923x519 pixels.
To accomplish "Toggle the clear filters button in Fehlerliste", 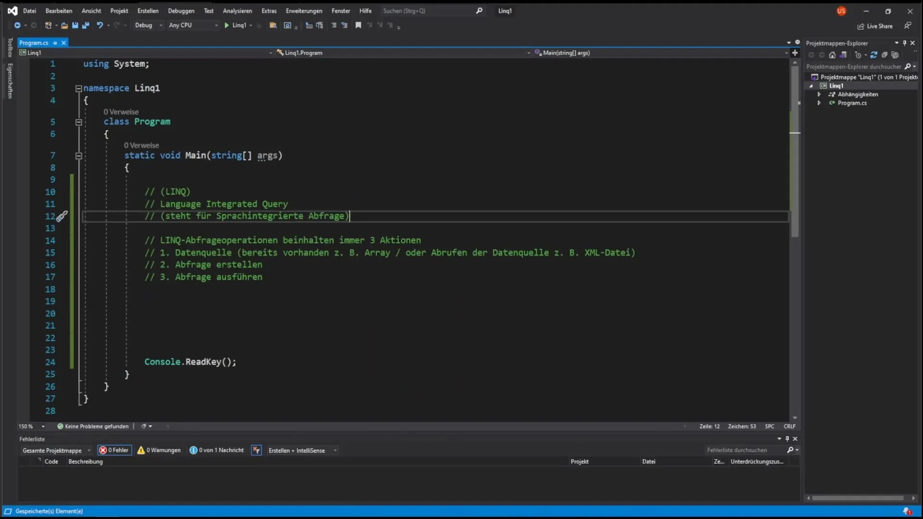I will point(256,450).
